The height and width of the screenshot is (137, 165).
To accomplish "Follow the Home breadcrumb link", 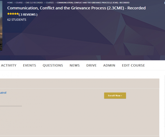I will (x=10, y=3).
